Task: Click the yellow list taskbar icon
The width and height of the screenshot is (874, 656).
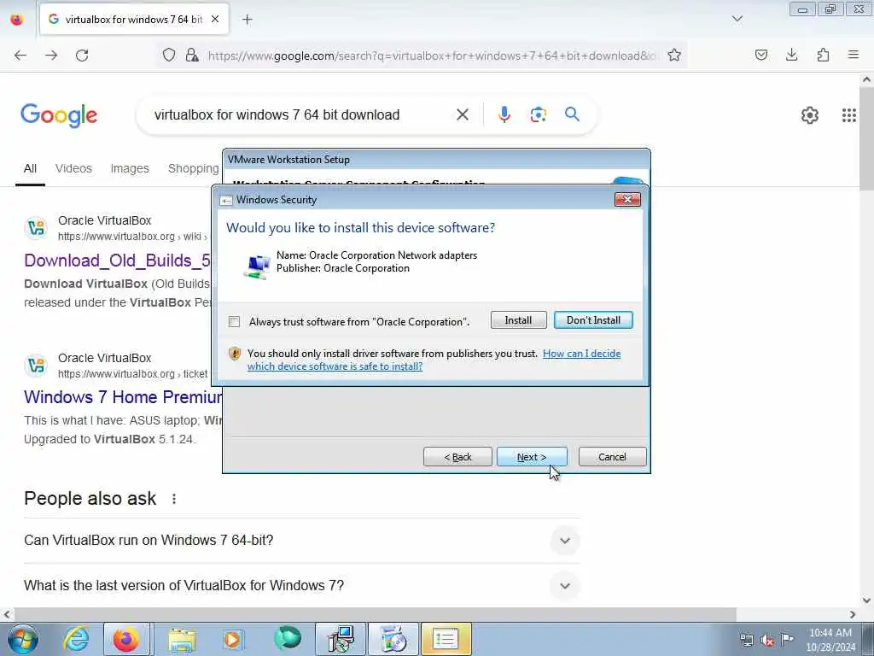Action: click(x=446, y=639)
